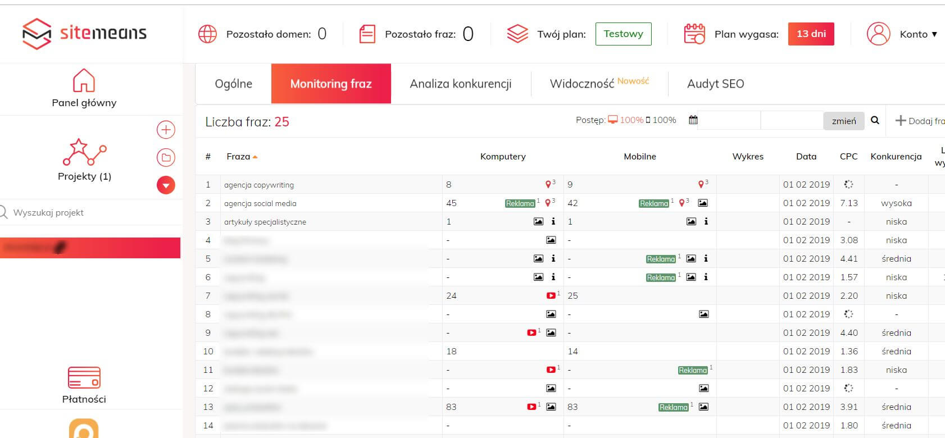Click image icon in row 4 Komputery
Image resolution: width=945 pixels, height=438 pixels.
click(551, 240)
